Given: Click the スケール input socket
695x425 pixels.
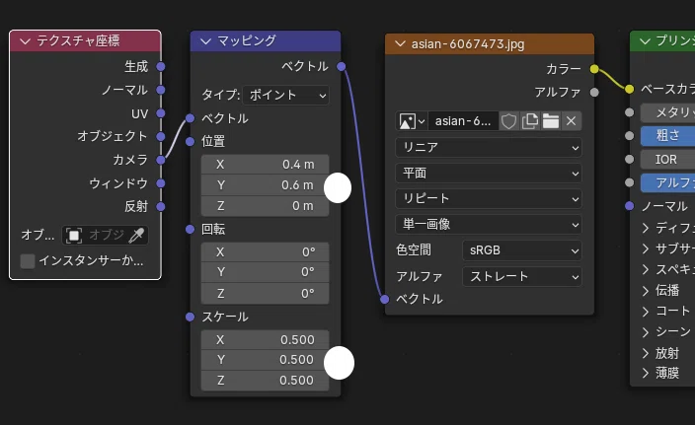Looking at the screenshot, I should click(x=191, y=317).
